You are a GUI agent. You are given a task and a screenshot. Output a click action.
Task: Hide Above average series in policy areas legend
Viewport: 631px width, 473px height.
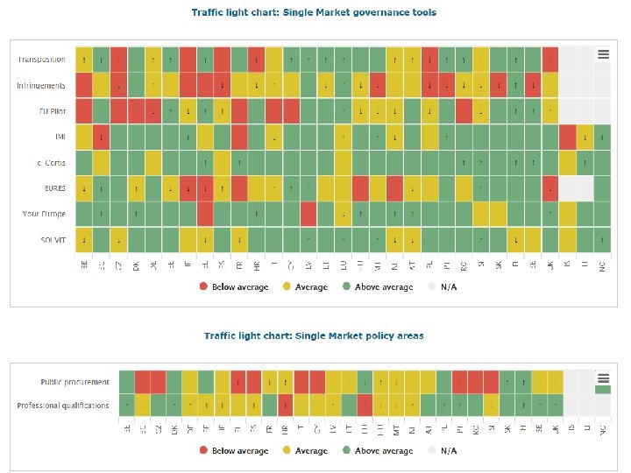point(377,451)
